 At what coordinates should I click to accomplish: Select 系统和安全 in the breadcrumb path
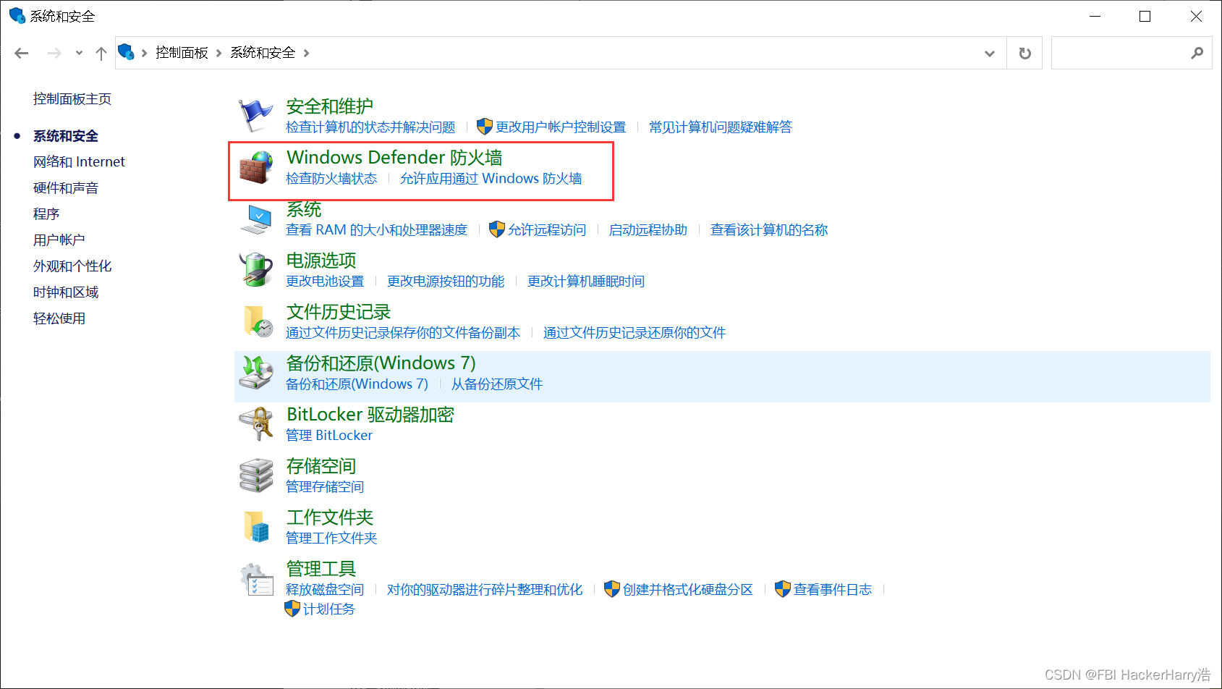pos(263,53)
